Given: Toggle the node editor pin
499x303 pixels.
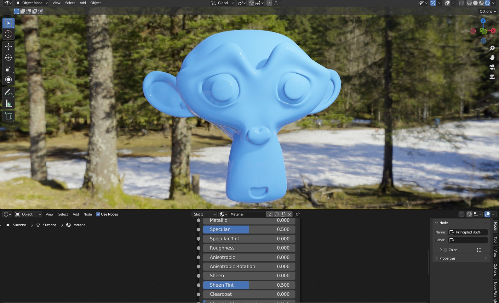Looking at the screenshot, I should coord(297,214).
